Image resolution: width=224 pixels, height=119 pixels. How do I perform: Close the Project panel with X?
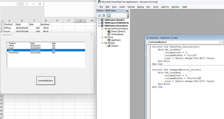pyautogui.click(x=127, y=11)
